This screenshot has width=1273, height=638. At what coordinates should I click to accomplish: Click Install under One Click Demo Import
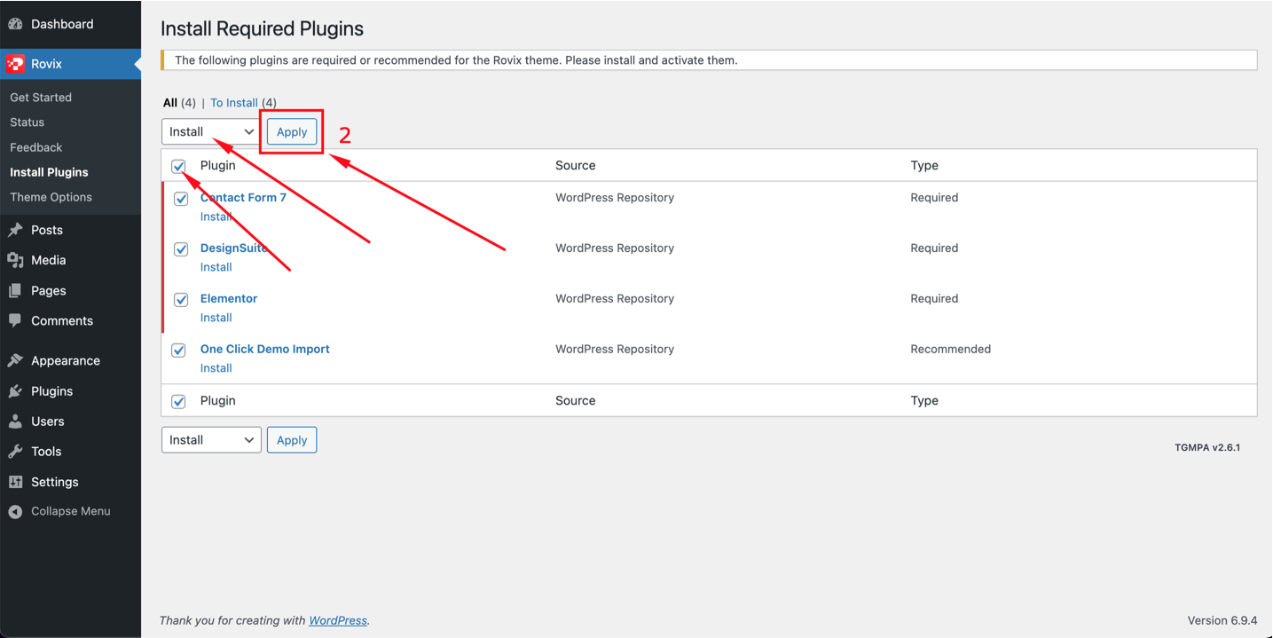[216, 368]
